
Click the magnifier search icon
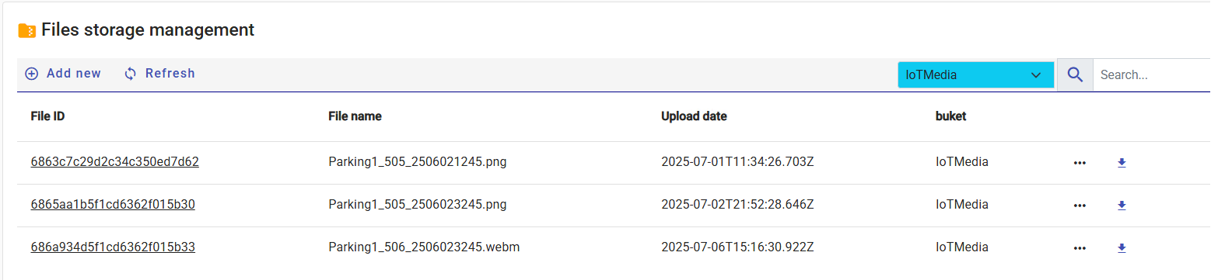click(x=1075, y=74)
